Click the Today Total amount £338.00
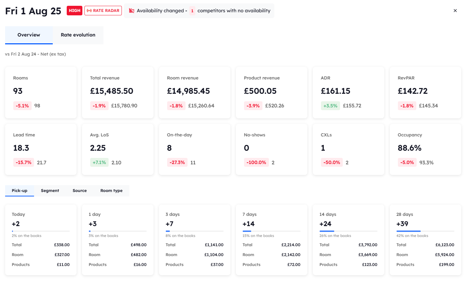Viewport: 467px width, 281px height. (x=62, y=245)
